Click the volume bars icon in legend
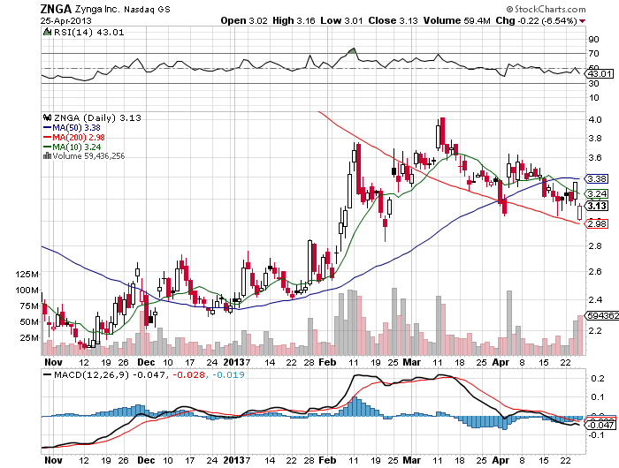Screen dimensions: 619x468 point(47,155)
